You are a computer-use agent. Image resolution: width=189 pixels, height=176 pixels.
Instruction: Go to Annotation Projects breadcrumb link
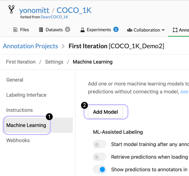(30, 46)
